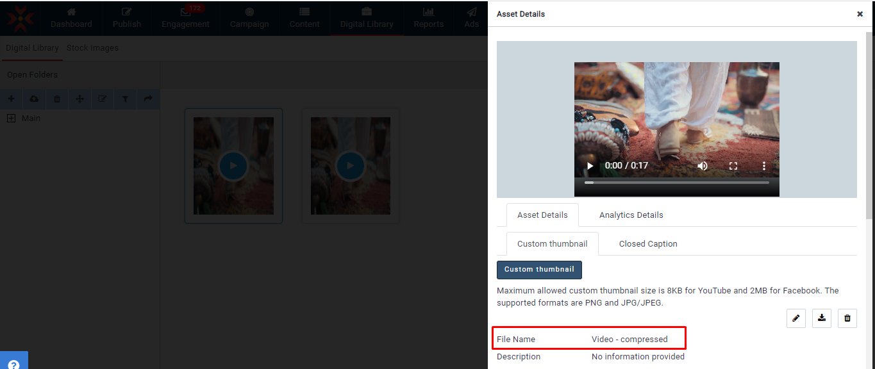Open the blue help question mark icon
This screenshot has height=369, width=875.
point(13,363)
